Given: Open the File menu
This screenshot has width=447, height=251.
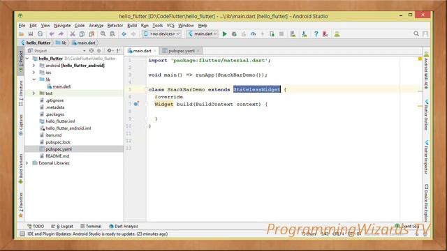Looking at the screenshot, I should coord(22,25).
